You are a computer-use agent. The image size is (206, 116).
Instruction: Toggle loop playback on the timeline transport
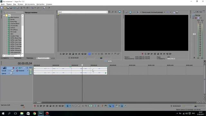tap(38, 106)
